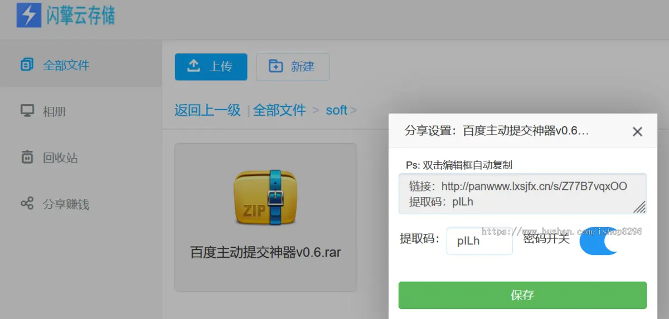This screenshot has height=319, width=669.
Task: Click file name 百度主动提交神器v0.6.rar
Action: click(x=265, y=252)
